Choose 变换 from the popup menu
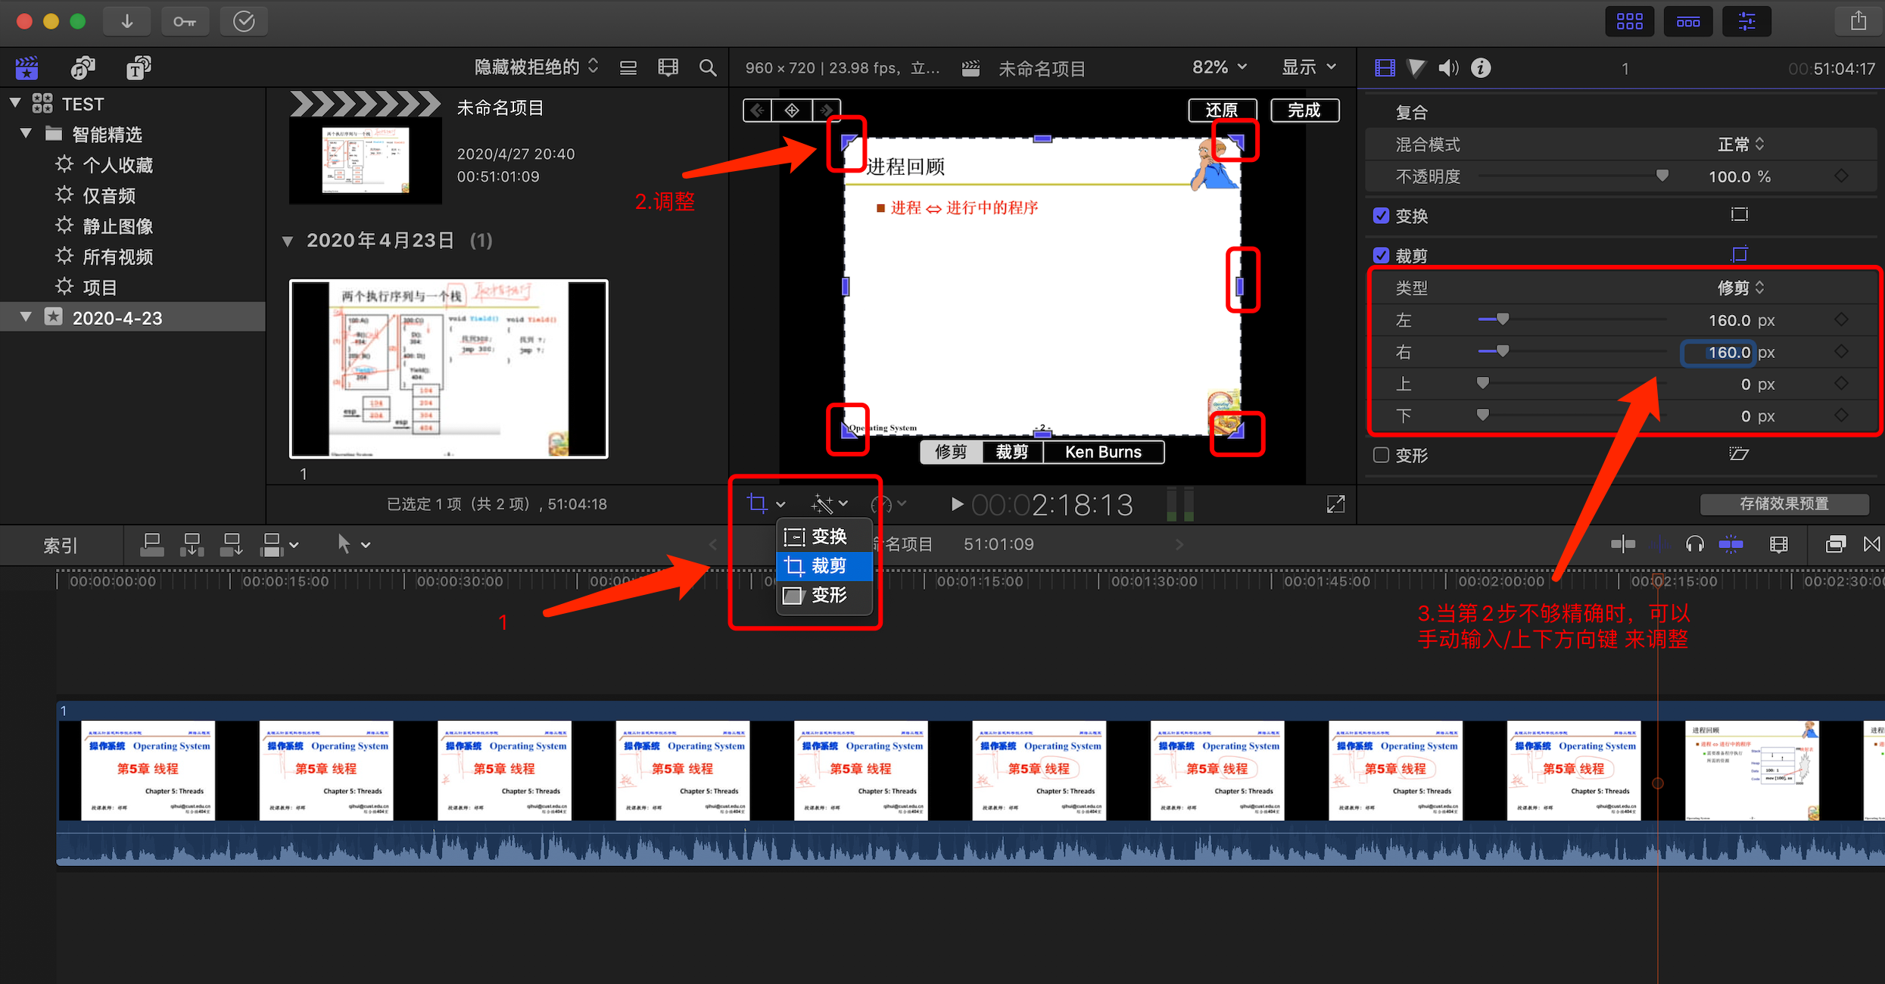 point(825,537)
